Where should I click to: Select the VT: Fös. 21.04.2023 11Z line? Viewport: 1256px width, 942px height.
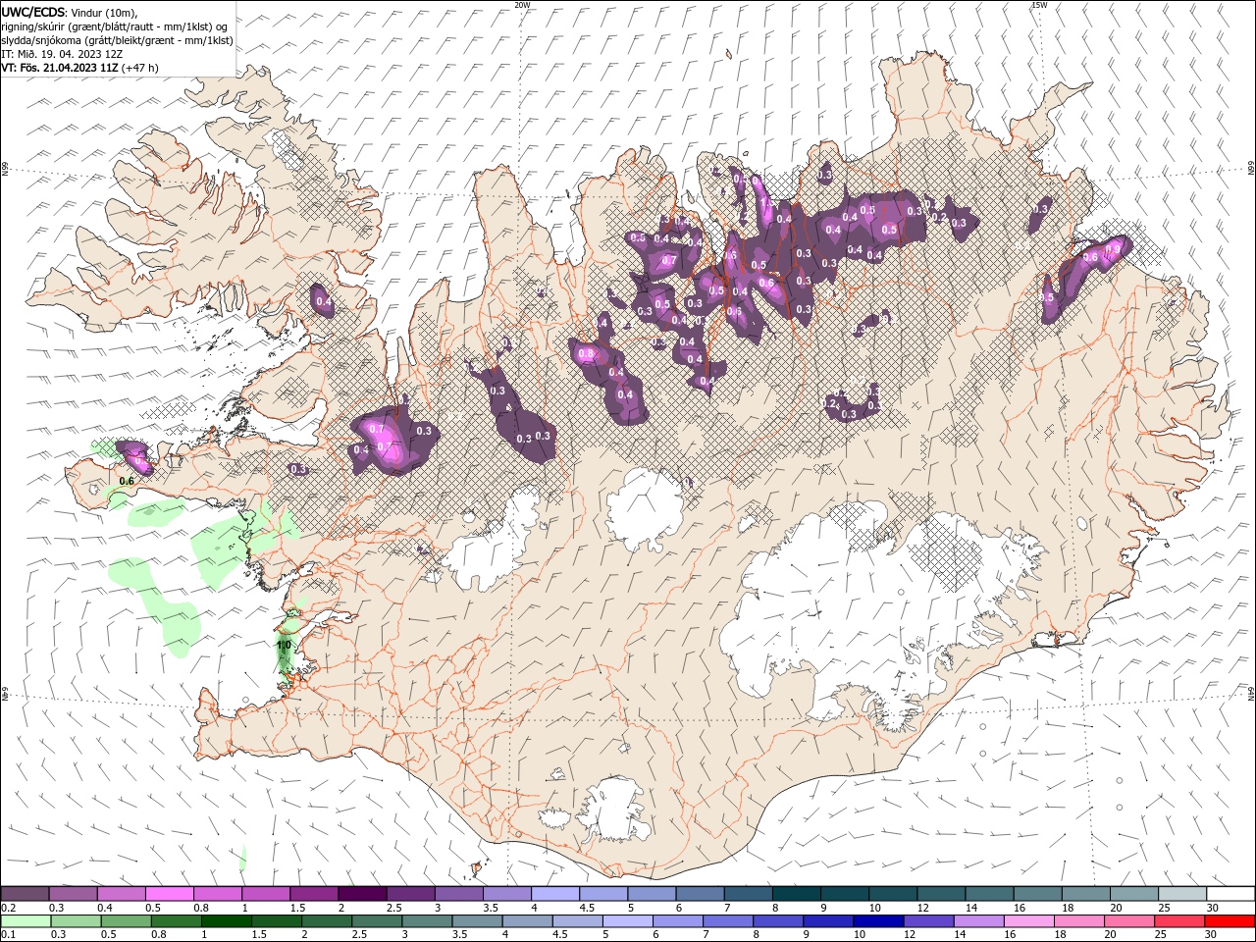coord(80,68)
